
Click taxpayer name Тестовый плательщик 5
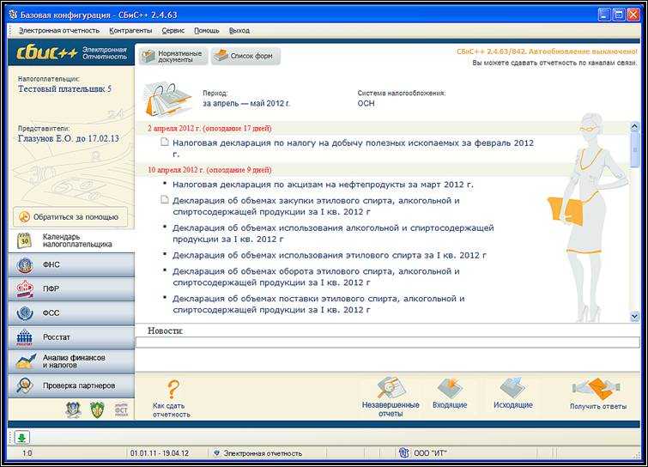[65, 89]
